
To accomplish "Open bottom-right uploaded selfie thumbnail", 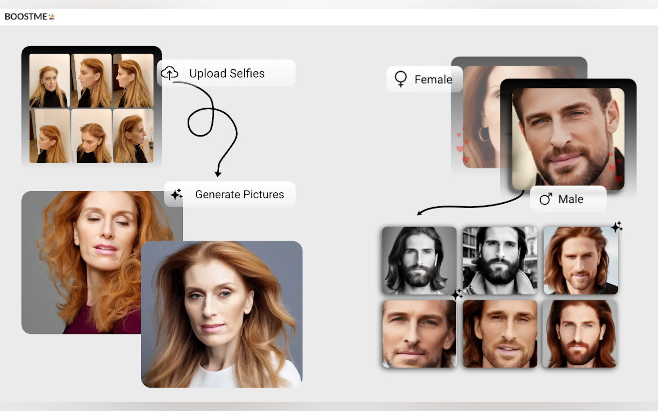I will 133,136.
